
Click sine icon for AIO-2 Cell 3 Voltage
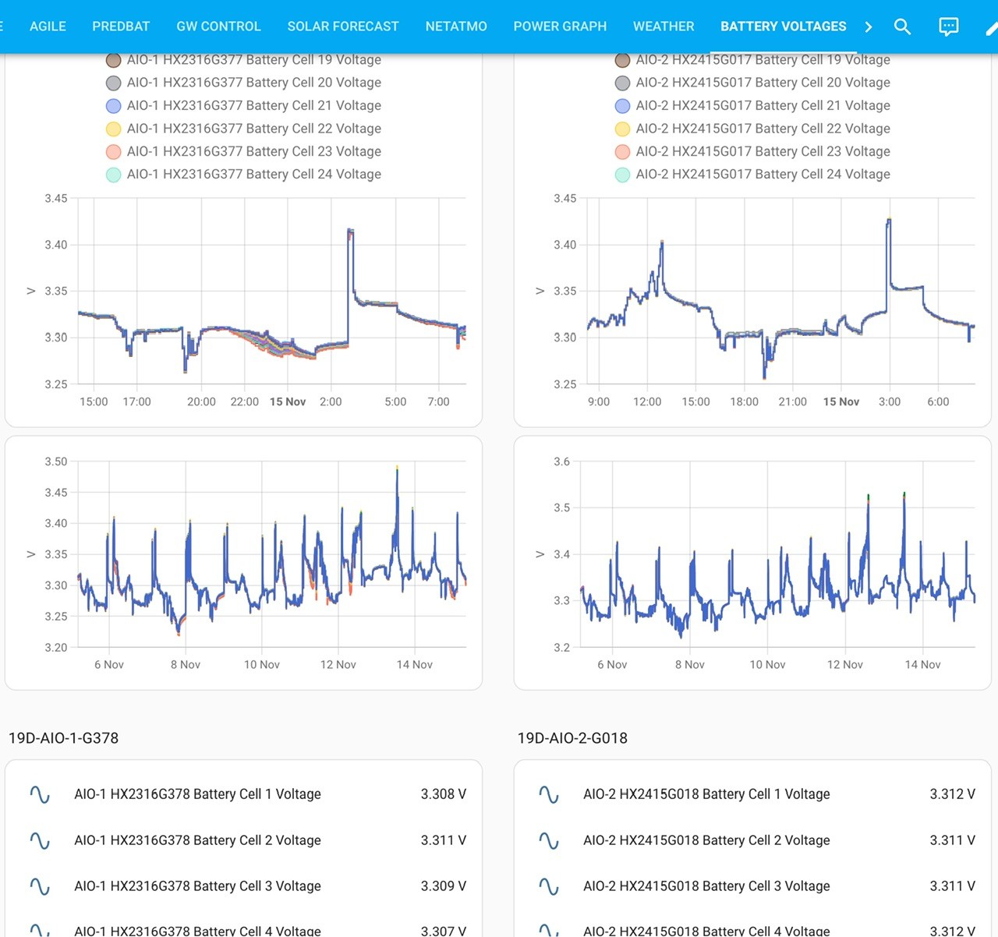[549, 886]
